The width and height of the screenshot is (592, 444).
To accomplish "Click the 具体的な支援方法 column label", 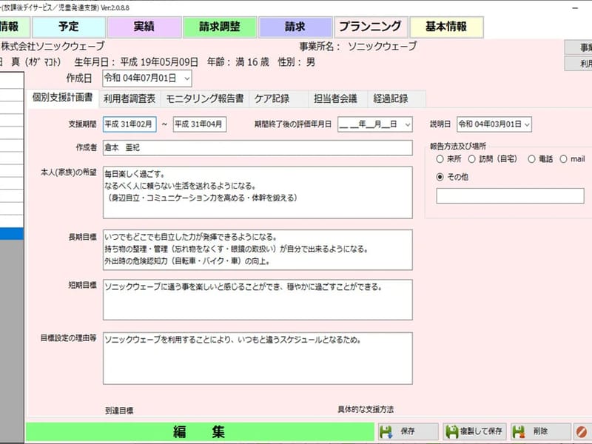I will (x=366, y=410).
